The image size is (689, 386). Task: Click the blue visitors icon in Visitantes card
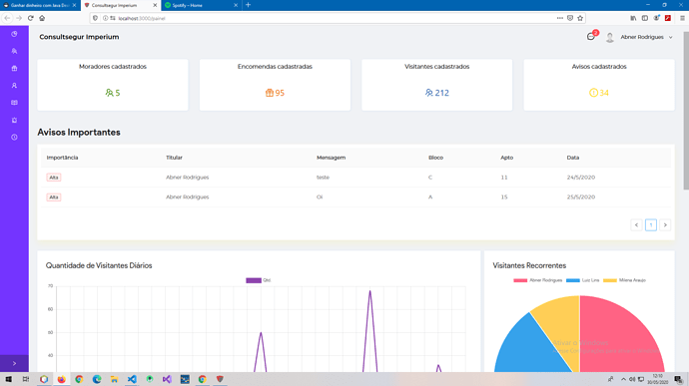coord(428,93)
